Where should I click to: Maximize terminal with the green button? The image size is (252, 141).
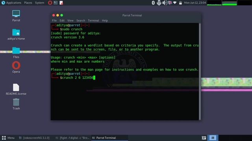(62, 15)
